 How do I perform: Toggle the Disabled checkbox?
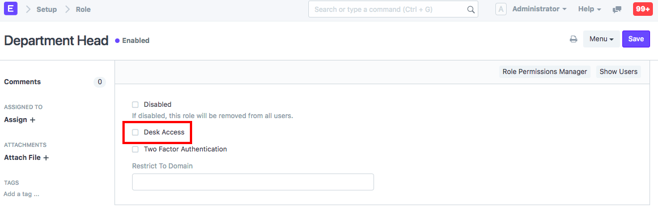click(135, 105)
